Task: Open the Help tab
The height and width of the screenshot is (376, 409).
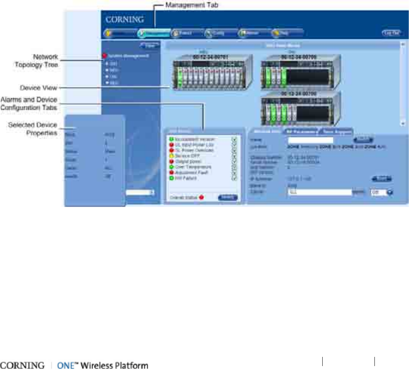Action: click(x=287, y=33)
